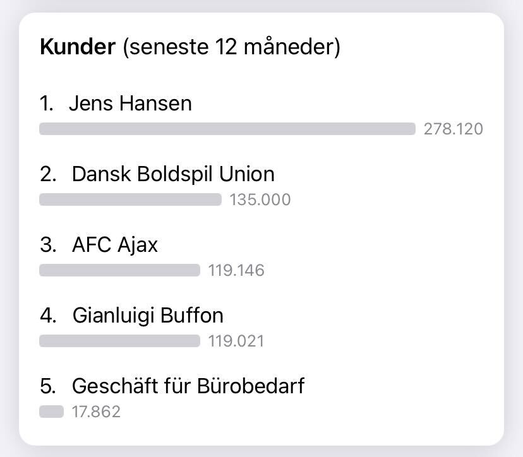Select the 17.862 amount value
Image resolution: width=523 pixels, height=457 pixels.
pos(96,412)
